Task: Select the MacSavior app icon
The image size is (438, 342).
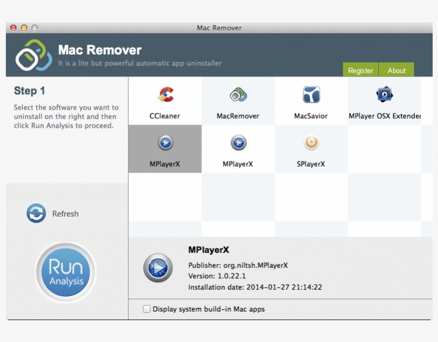Action: click(311, 95)
